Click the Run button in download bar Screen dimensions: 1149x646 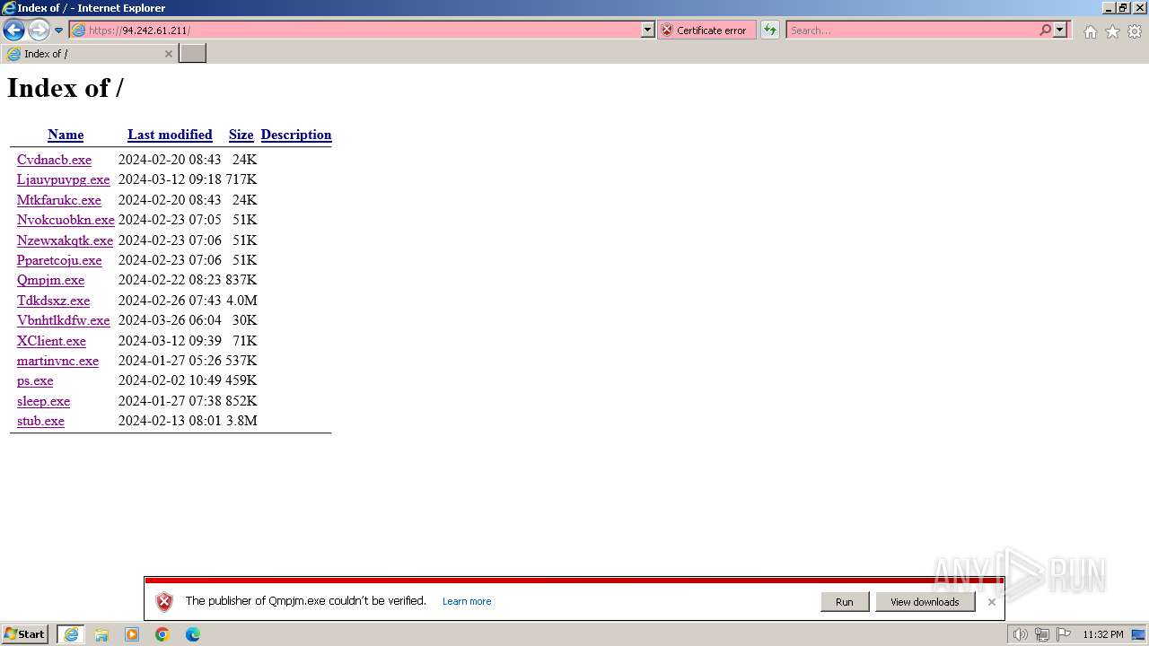pyautogui.click(x=845, y=602)
